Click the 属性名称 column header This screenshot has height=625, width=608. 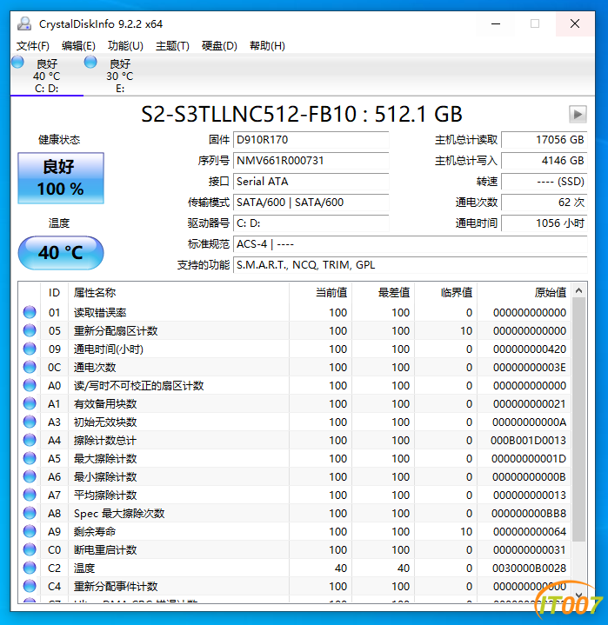pos(178,293)
